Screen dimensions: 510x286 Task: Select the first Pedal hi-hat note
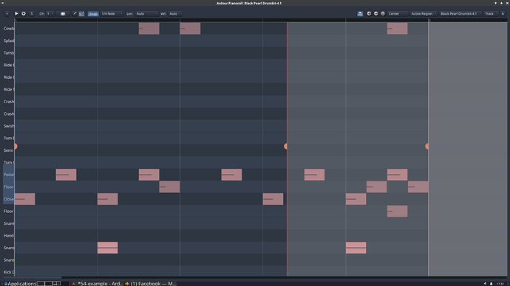(x=66, y=175)
